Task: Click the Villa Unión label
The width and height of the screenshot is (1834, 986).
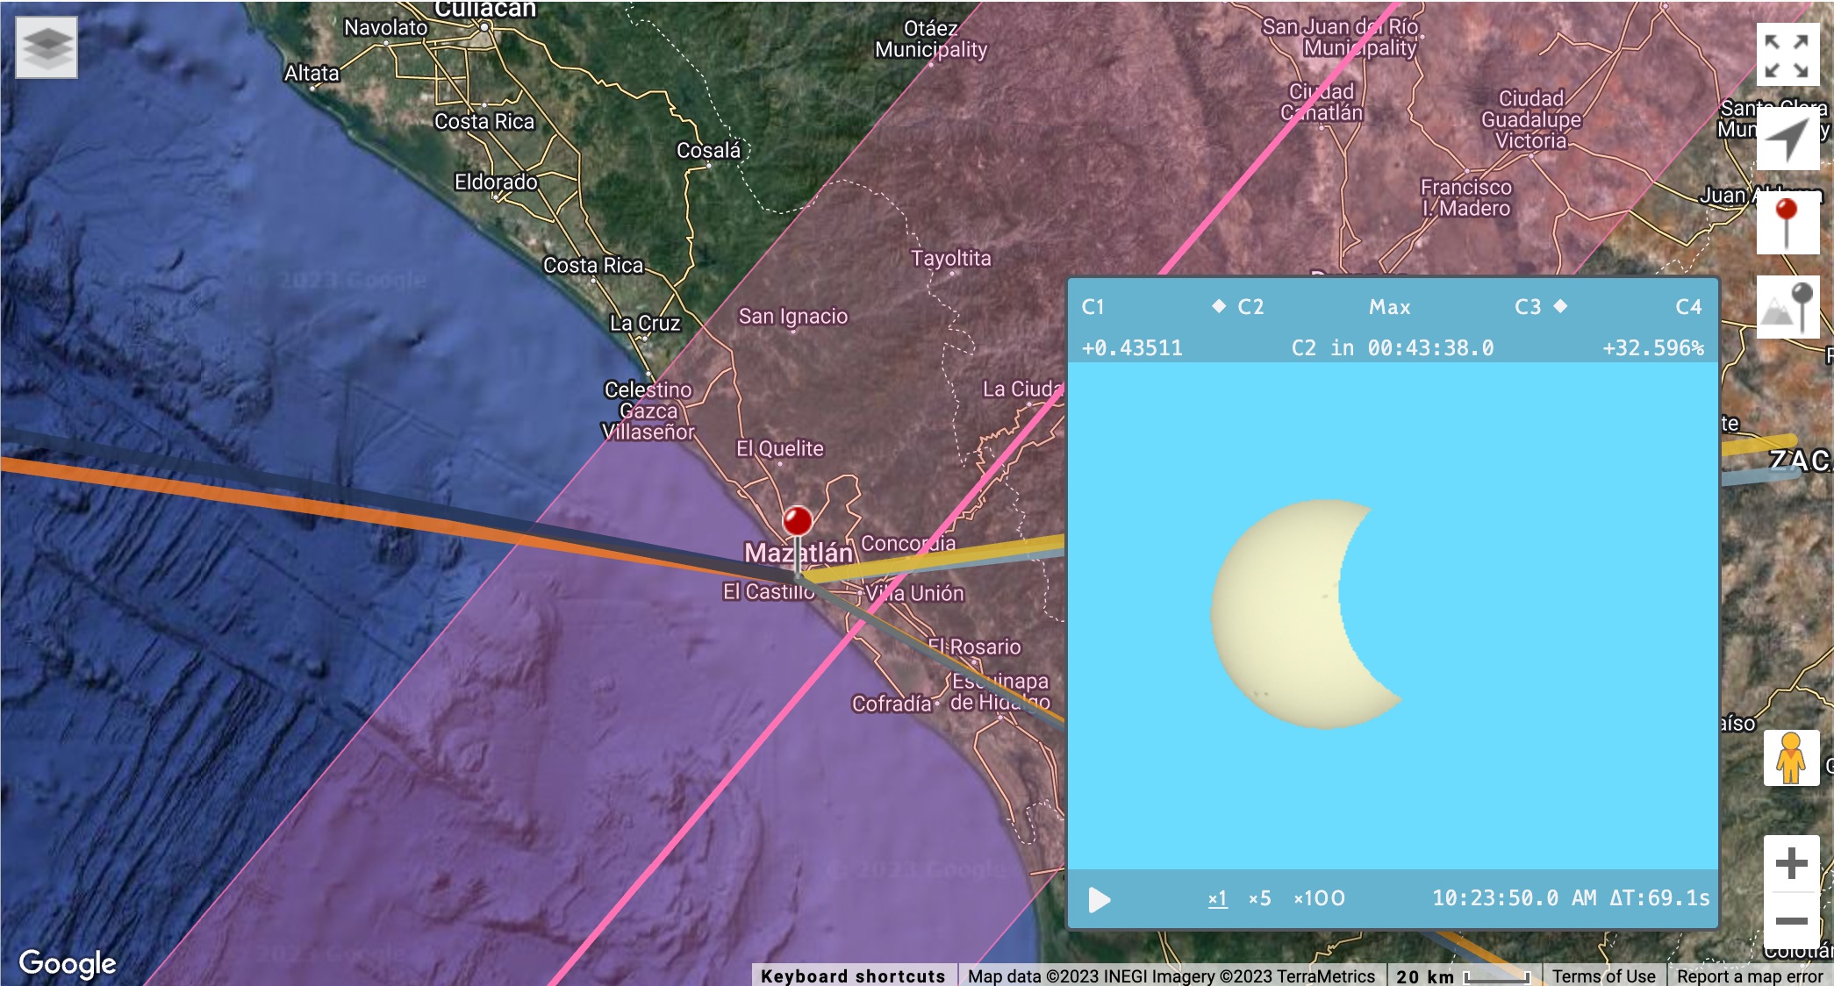Action: click(914, 593)
